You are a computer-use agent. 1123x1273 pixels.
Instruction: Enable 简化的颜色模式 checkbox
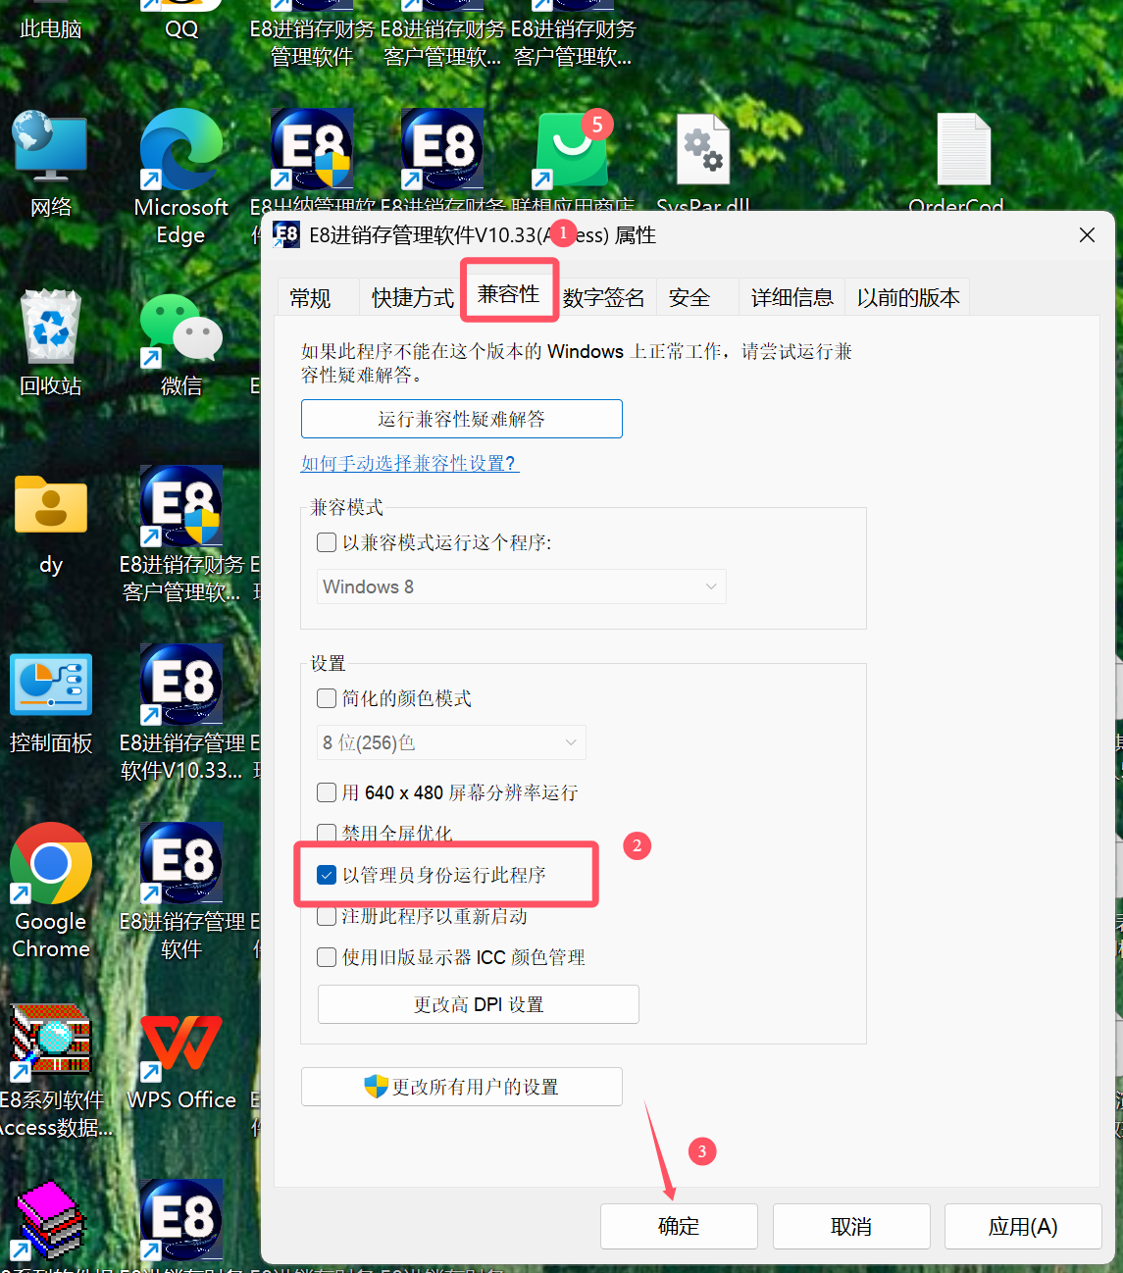pyautogui.click(x=327, y=698)
